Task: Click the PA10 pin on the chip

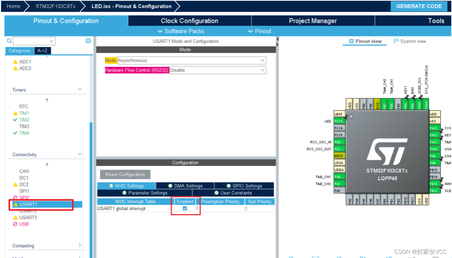Action: pyautogui.click(x=435, y=149)
